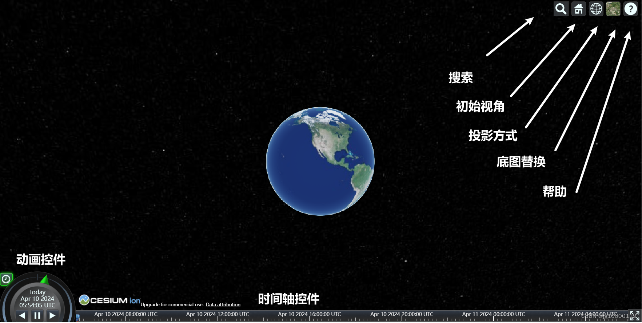Open the base layer imagery picker

(613, 9)
